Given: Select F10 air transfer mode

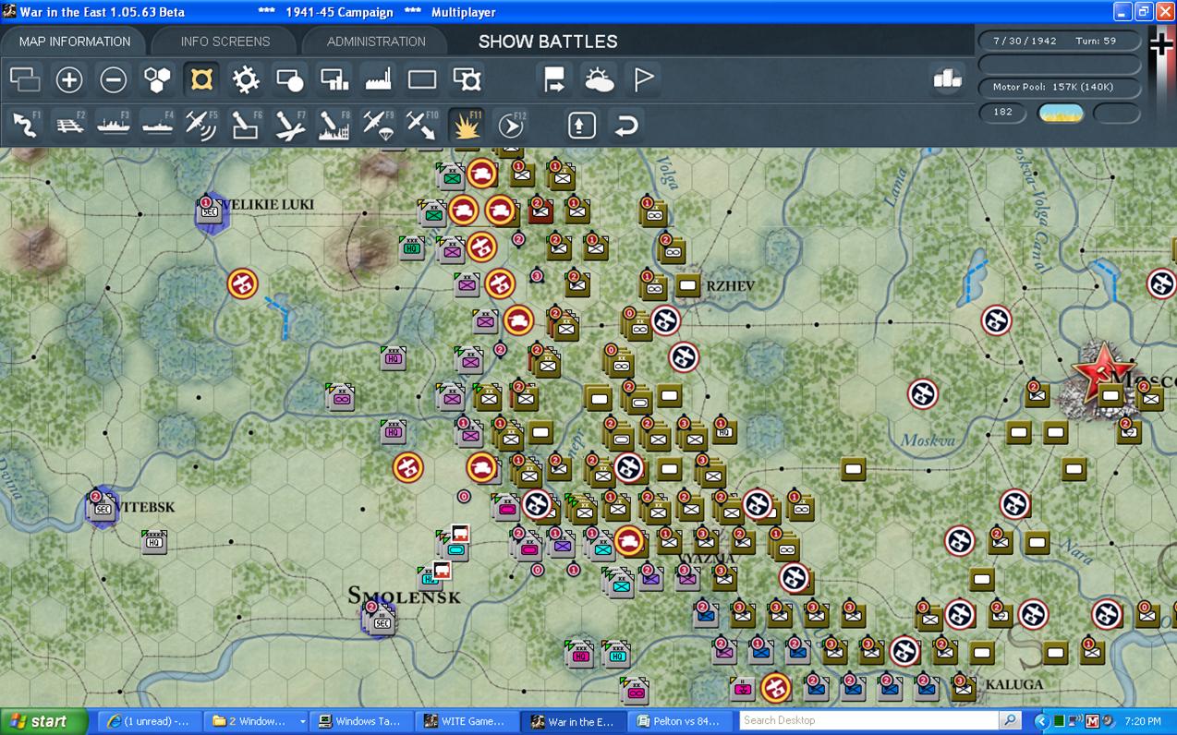Looking at the screenshot, I should [x=422, y=125].
